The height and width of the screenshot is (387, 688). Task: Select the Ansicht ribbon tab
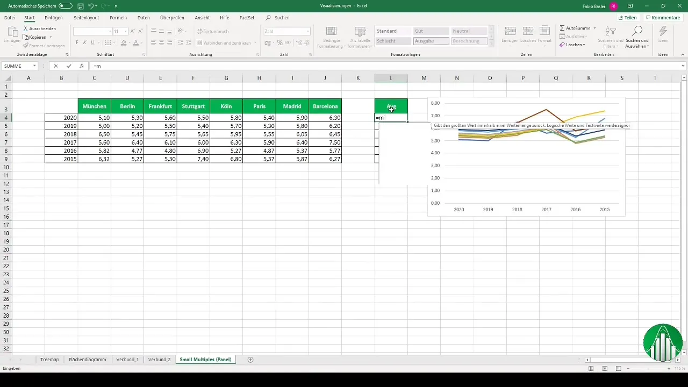tap(202, 18)
